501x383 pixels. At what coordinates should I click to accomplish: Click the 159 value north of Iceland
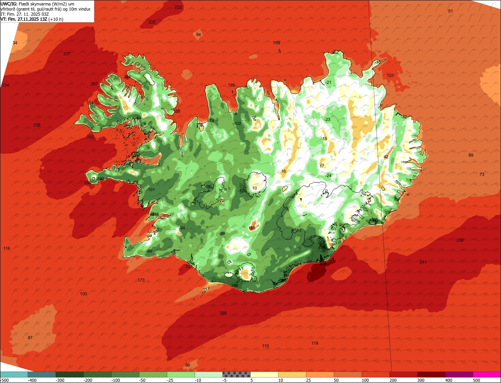coord(276,43)
